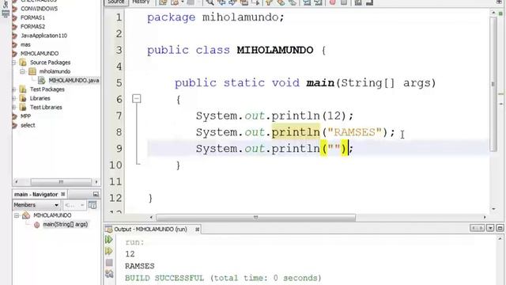Click the Navigator minimize window icon
The height and width of the screenshot is (285, 506).
pos(96,194)
